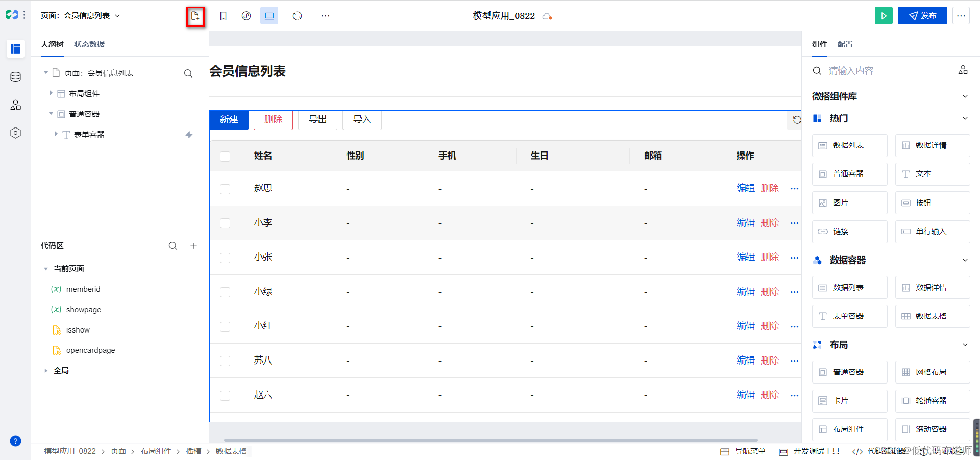Open the component library sidebar icon
Viewport: 980px width, 460px height.
click(x=16, y=105)
